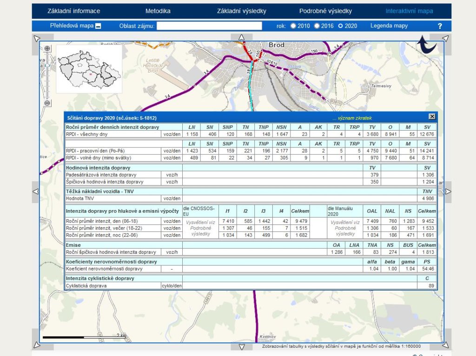476x356 pixels.
Task: Pan the map west with left arrow
Action: pos(35,191)
